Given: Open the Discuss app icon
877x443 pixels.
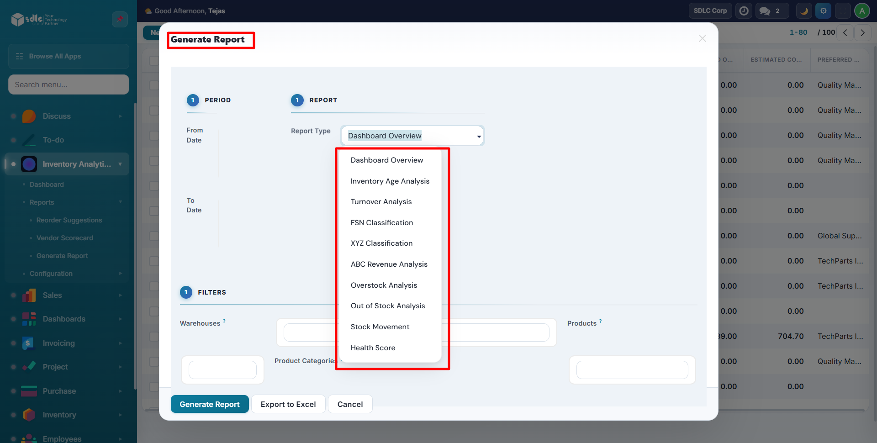Looking at the screenshot, I should coord(29,116).
